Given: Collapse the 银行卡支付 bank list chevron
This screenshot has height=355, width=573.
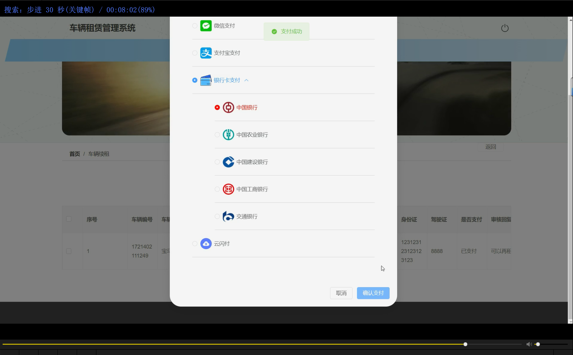Looking at the screenshot, I should 246,80.
